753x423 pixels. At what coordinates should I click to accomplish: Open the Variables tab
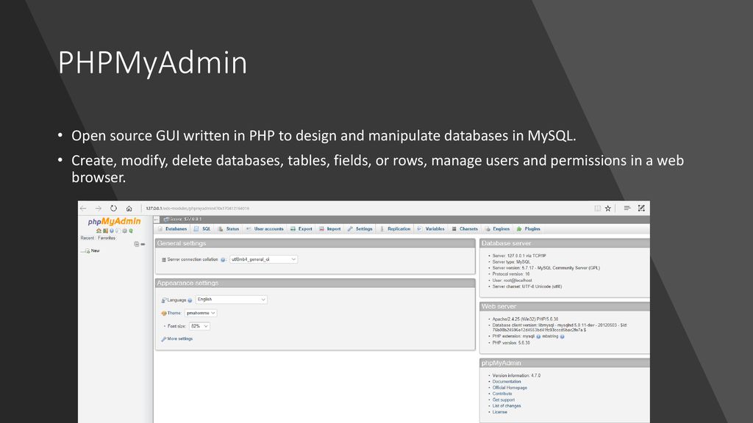(x=431, y=229)
